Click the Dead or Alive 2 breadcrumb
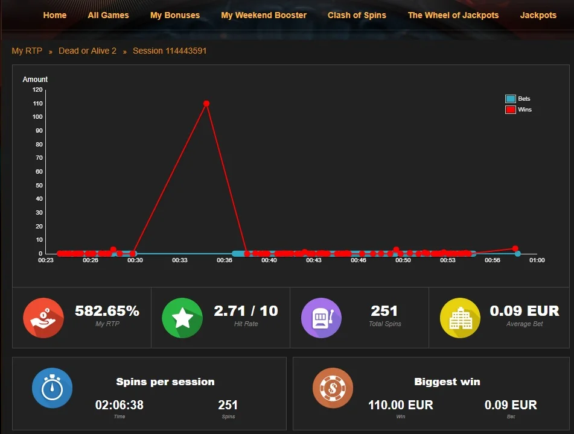Image resolution: width=574 pixels, height=434 pixels. (88, 51)
